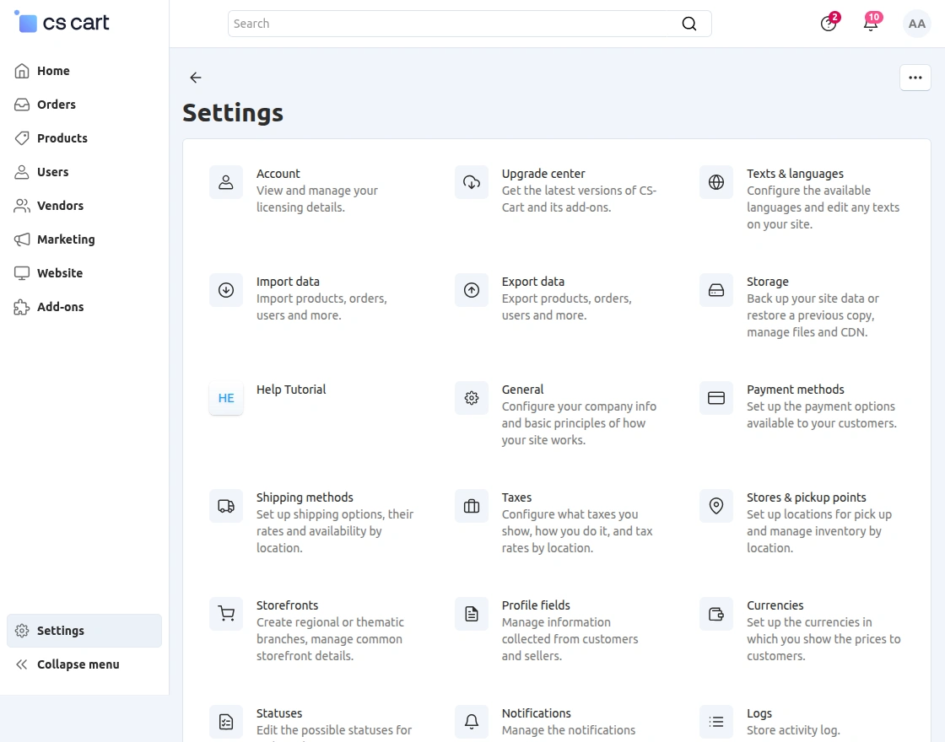This screenshot has width=945, height=742.
Task: Open the help icon with badge 2
Action: [x=829, y=24]
